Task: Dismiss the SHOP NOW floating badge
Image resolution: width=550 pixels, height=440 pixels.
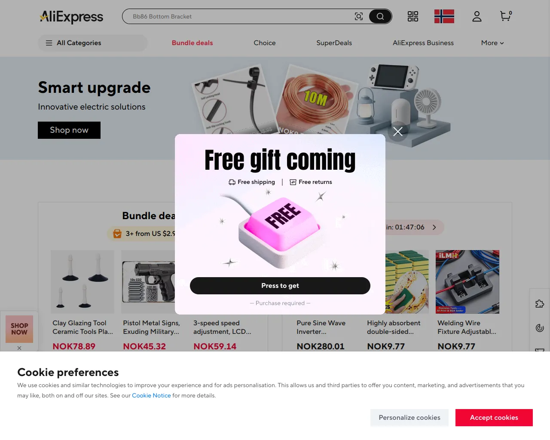Action: 19,348
